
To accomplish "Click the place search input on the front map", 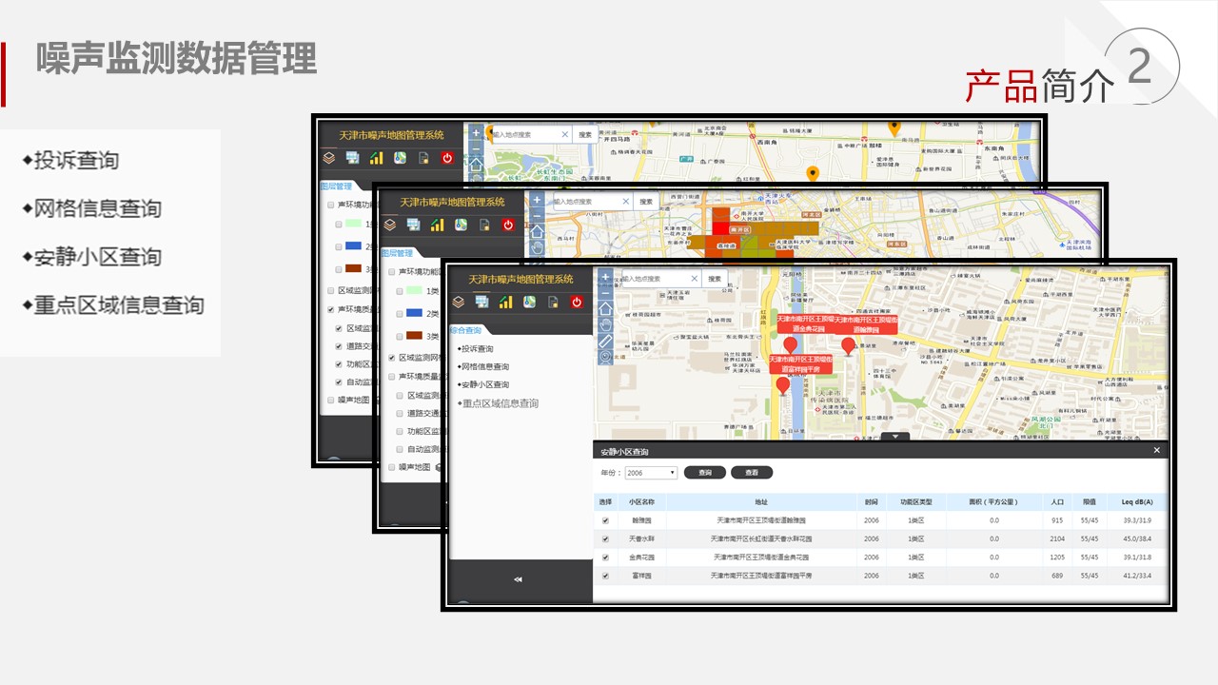I will [658, 279].
